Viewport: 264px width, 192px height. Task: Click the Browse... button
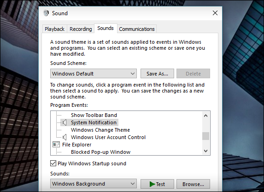pos(193,184)
